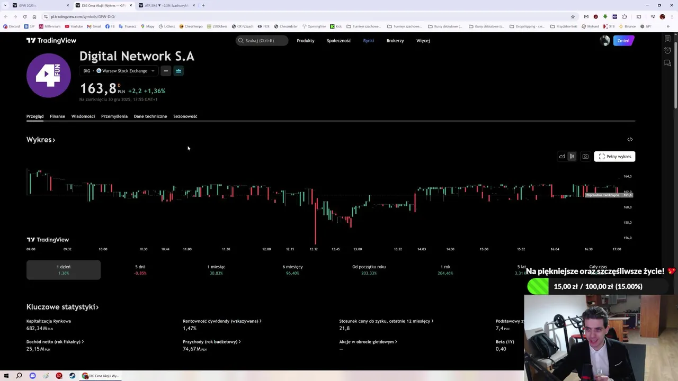This screenshot has height=381, width=678.
Task: Expand the Wykres section arrow
Action: point(53,140)
